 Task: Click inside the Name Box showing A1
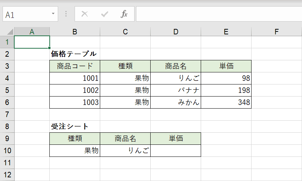point(27,14)
